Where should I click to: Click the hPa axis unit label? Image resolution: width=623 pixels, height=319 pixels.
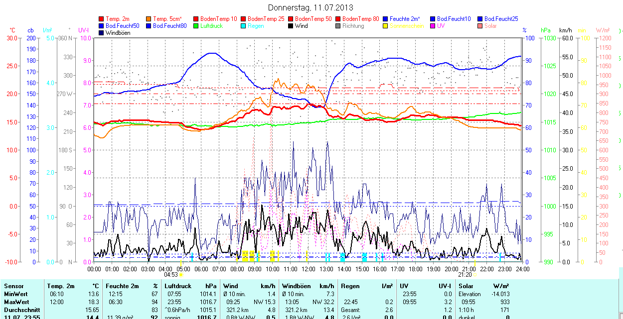click(546, 30)
